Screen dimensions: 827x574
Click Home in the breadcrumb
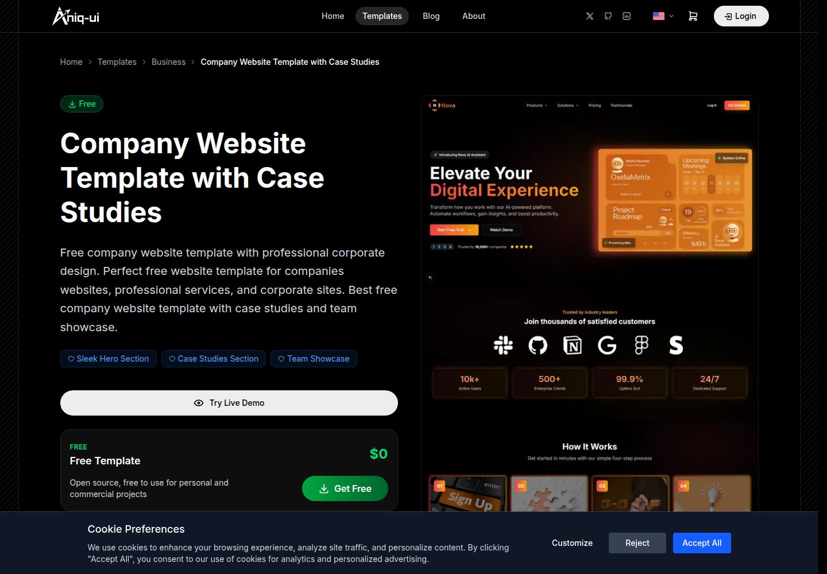click(71, 62)
